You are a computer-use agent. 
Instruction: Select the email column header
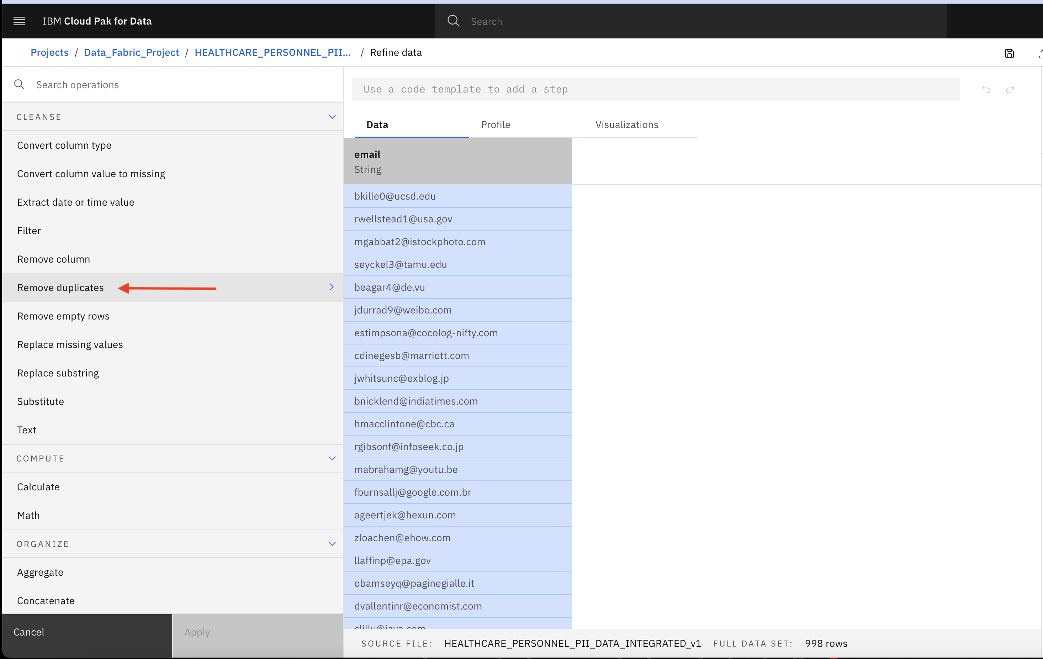click(x=457, y=162)
